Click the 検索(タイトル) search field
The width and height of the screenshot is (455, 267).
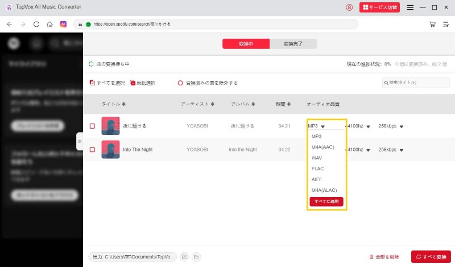[x=418, y=83]
